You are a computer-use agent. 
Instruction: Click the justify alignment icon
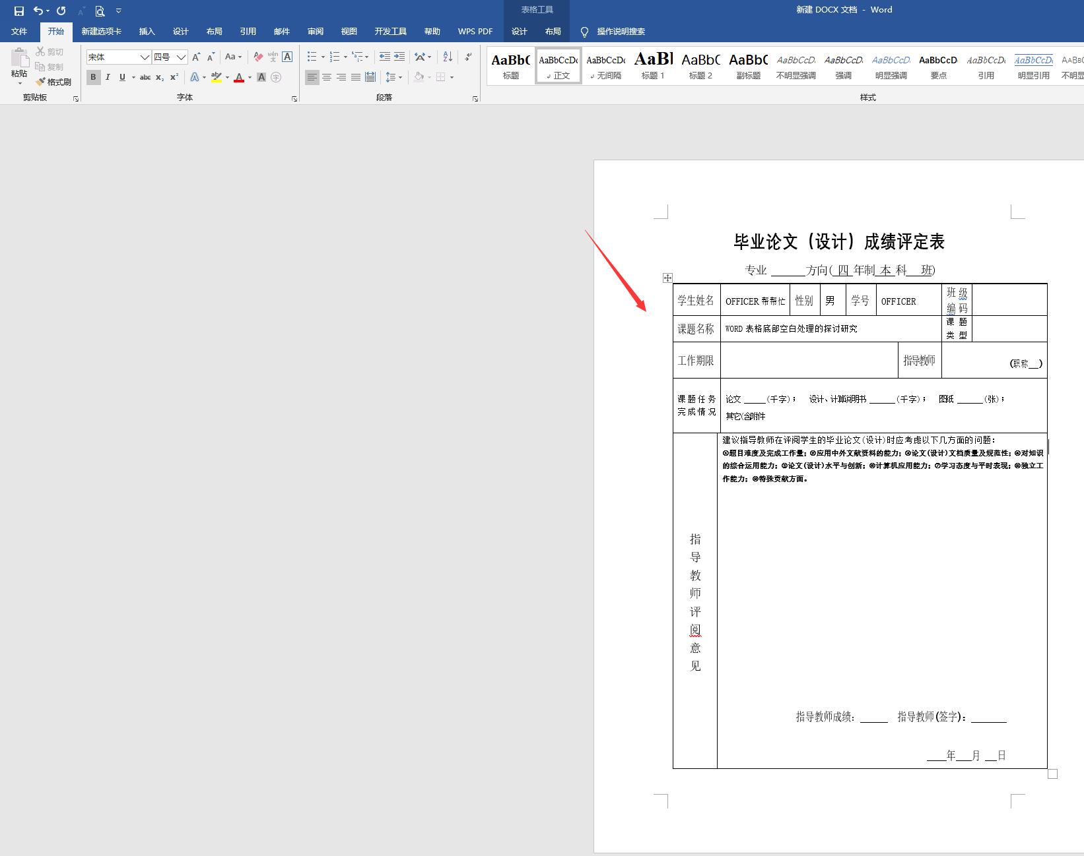coord(355,77)
